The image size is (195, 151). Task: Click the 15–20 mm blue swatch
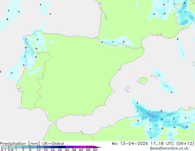[48, 147]
